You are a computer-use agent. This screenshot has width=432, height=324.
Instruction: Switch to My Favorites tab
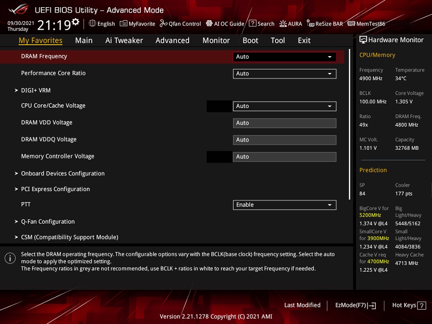[x=40, y=40]
